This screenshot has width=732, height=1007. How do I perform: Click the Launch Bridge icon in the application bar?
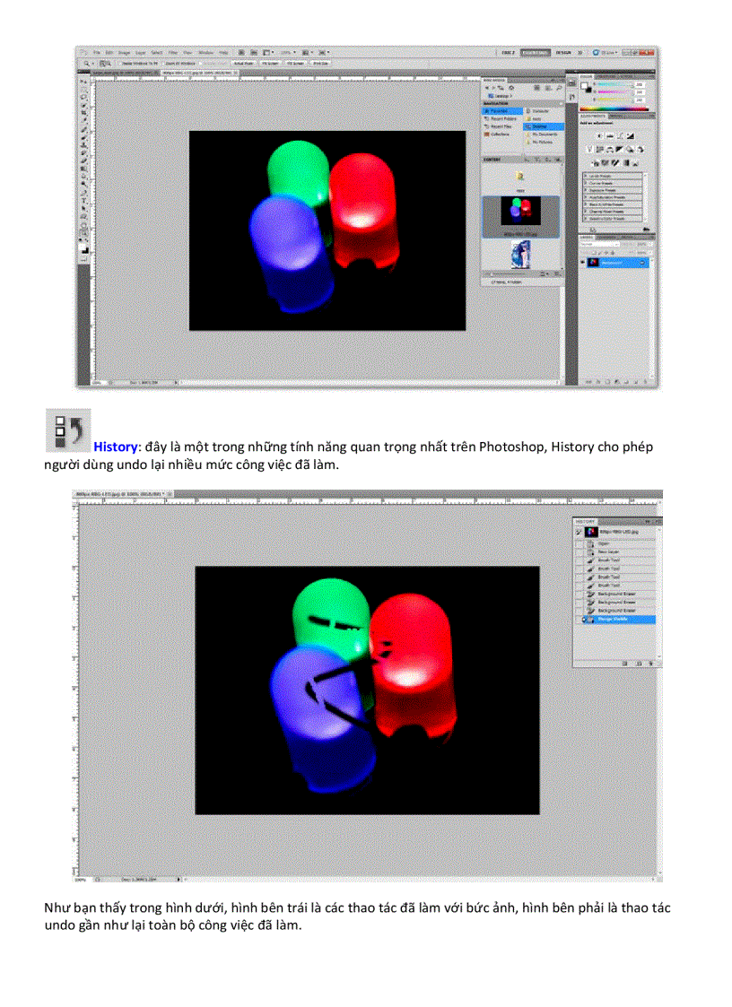tap(242, 54)
